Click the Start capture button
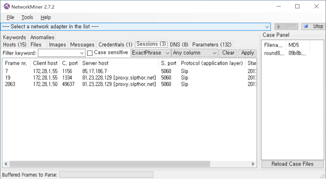Image resolution: width=326 pixels, height=179 pixels. pyautogui.click(x=286, y=26)
